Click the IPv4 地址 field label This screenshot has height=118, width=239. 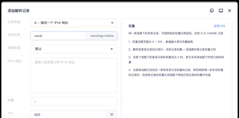15,61
